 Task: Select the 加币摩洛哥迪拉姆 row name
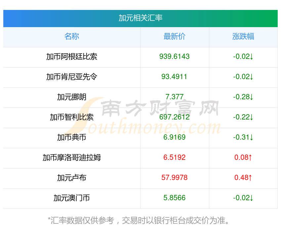click(72, 158)
